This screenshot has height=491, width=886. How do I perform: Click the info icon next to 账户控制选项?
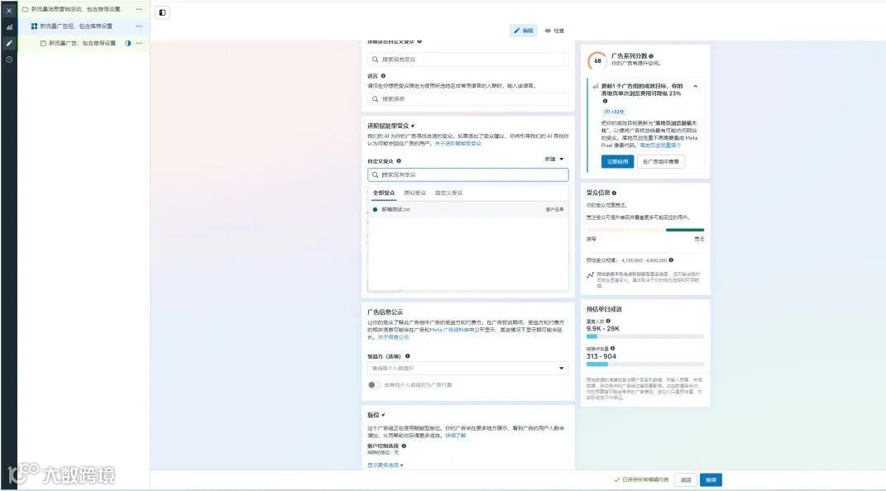[404, 446]
